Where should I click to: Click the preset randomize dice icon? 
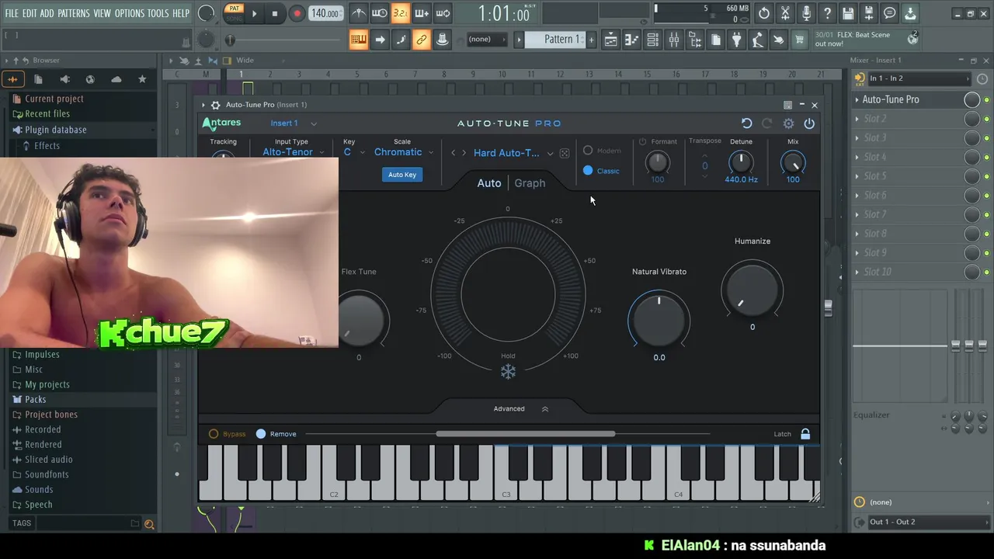[565, 153]
